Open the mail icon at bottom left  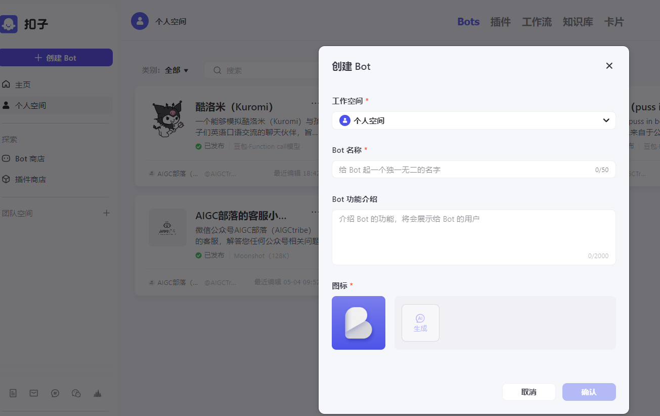pyautogui.click(x=33, y=393)
